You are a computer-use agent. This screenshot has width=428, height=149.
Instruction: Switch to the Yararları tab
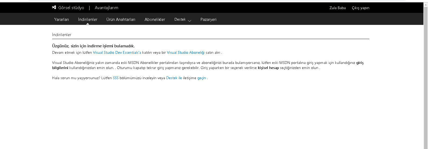pos(62,19)
